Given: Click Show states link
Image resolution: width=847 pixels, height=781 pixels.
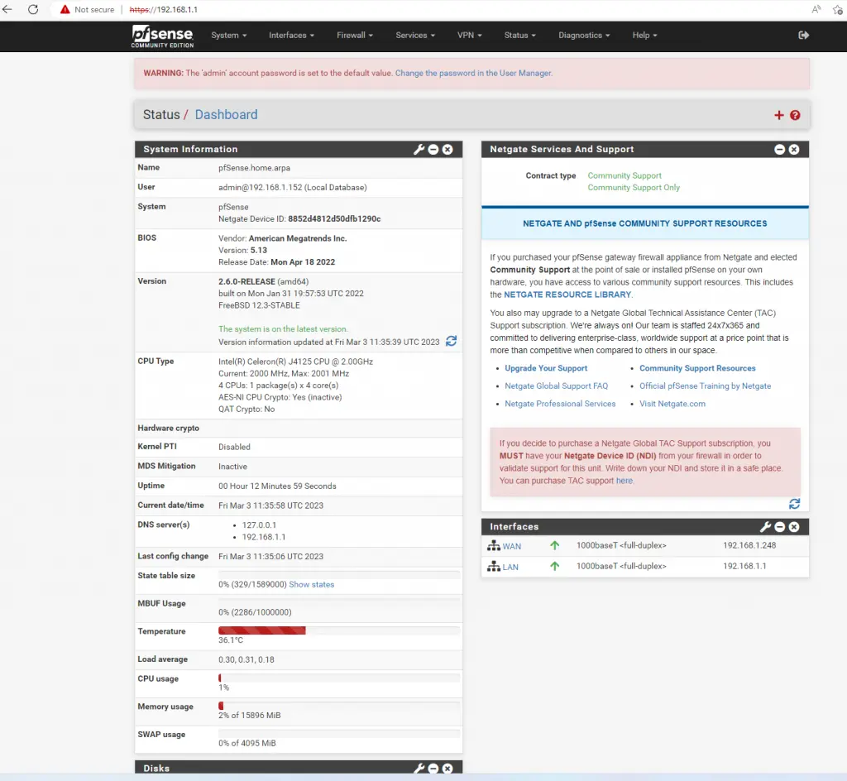Looking at the screenshot, I should (x=312, y=584).
